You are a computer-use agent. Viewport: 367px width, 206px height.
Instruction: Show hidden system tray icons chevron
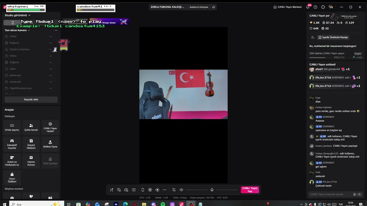click(x=301, y=204)
